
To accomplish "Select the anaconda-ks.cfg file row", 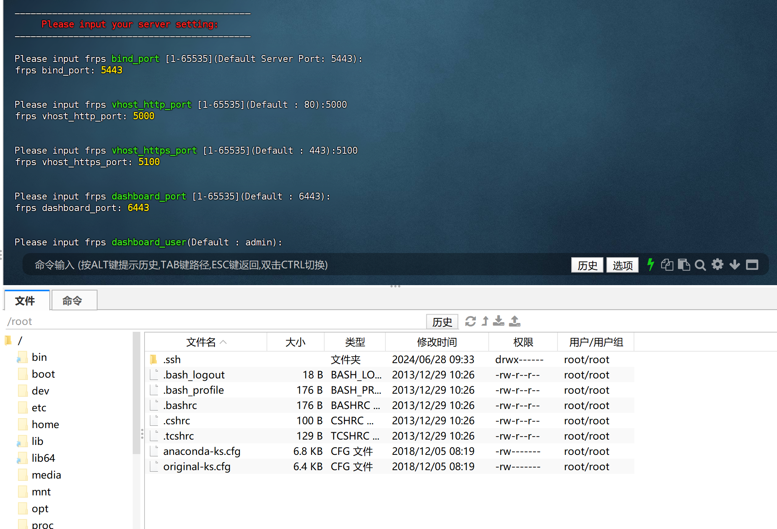I will pyautogui.click(x=202, y=451).
